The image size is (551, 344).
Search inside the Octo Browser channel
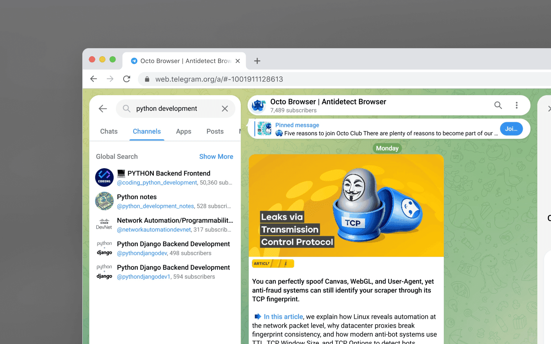(498, 105)
